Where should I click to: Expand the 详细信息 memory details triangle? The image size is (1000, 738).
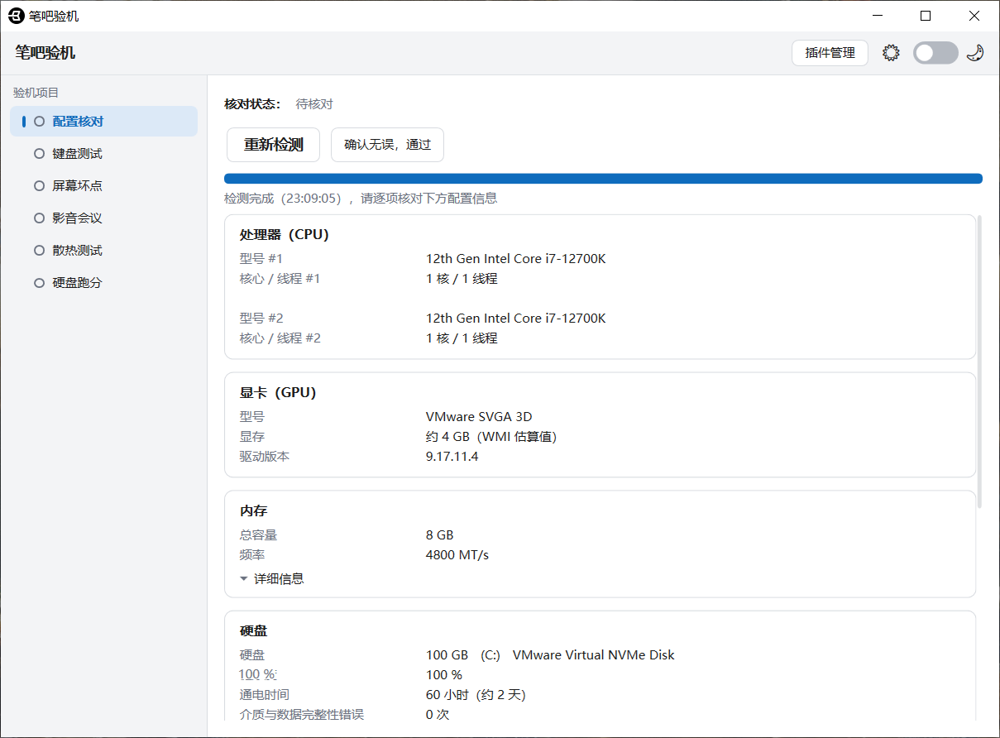coord(244,579)
